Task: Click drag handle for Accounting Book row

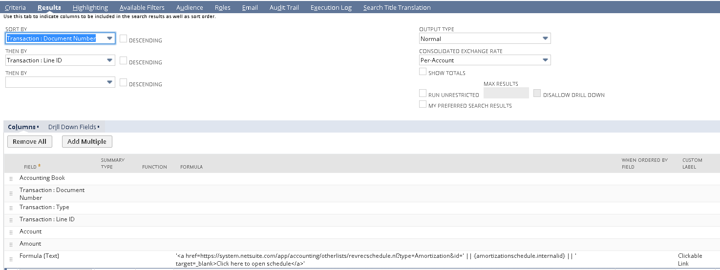Action: [11, 179]
